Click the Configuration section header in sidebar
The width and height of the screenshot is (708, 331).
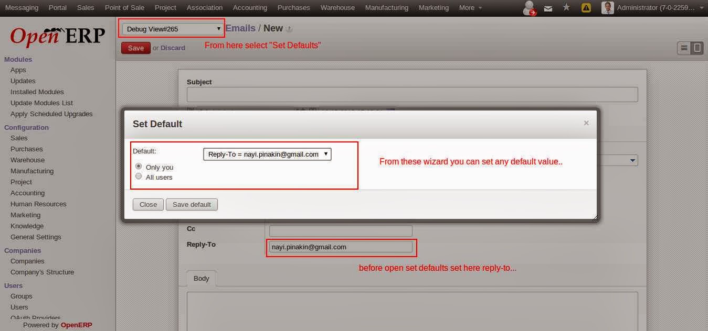click(26, 127)
